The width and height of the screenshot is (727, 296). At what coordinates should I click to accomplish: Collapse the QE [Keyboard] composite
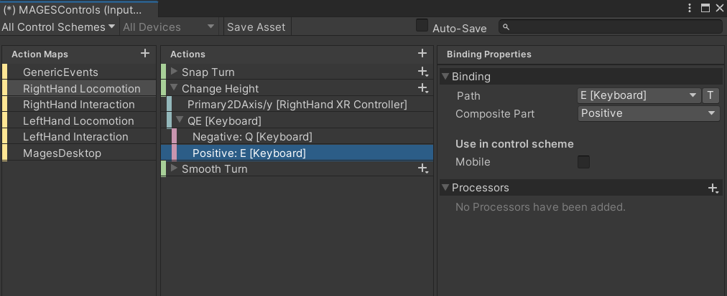(x=180, y=120)
